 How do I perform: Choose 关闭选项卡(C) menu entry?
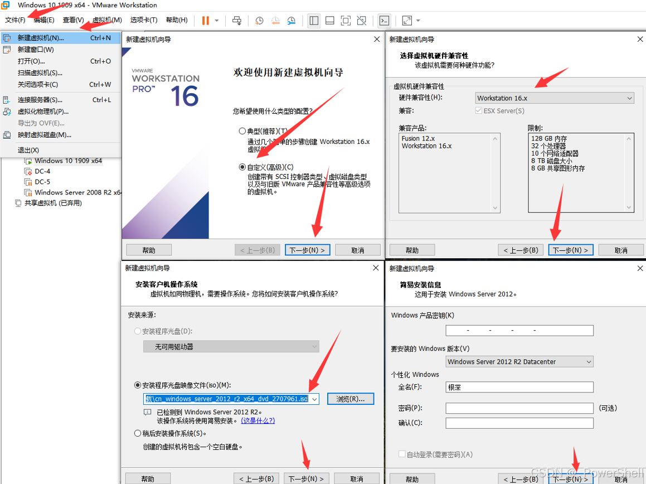pyautogui.click(x=61, y=85)
